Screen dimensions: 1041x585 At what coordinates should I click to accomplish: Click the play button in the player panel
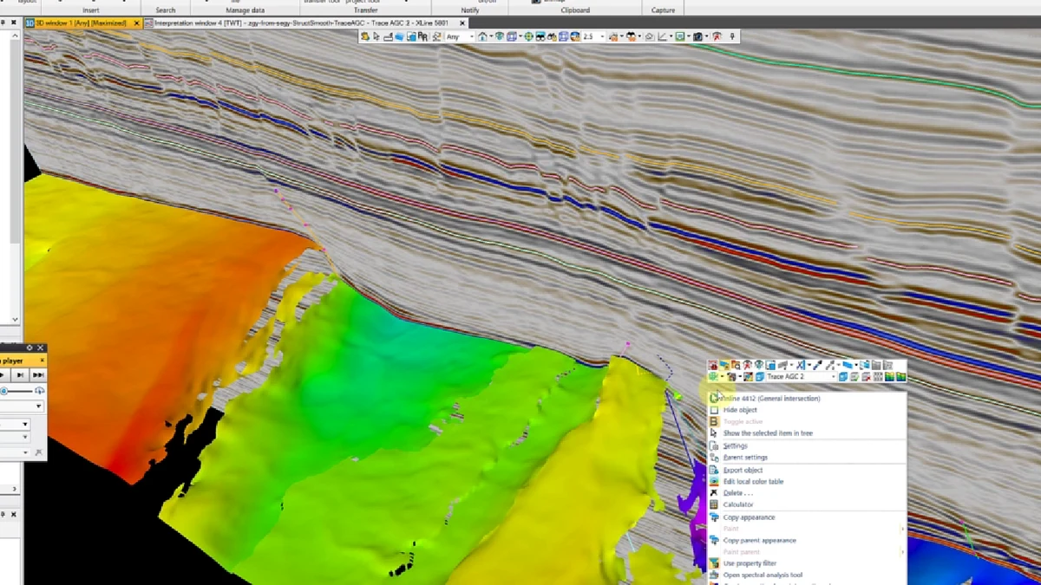tap(3, 374)
